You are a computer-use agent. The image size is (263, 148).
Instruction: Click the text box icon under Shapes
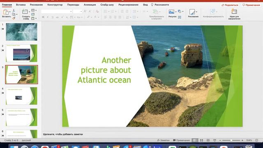click(180, 17)
